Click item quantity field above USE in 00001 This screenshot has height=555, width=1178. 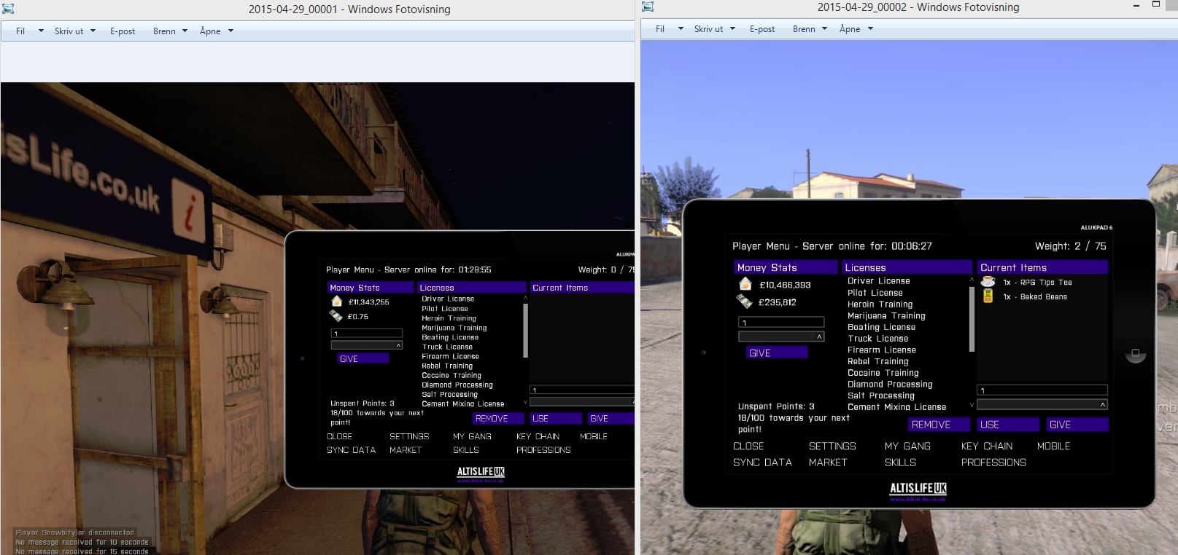tap(582, 390)
